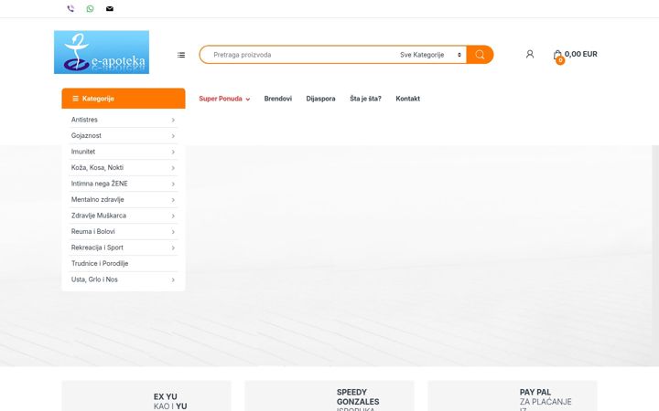This screenshot has width=659, height=411.
Task: Click the phone call icon
Action: (70, 8)
